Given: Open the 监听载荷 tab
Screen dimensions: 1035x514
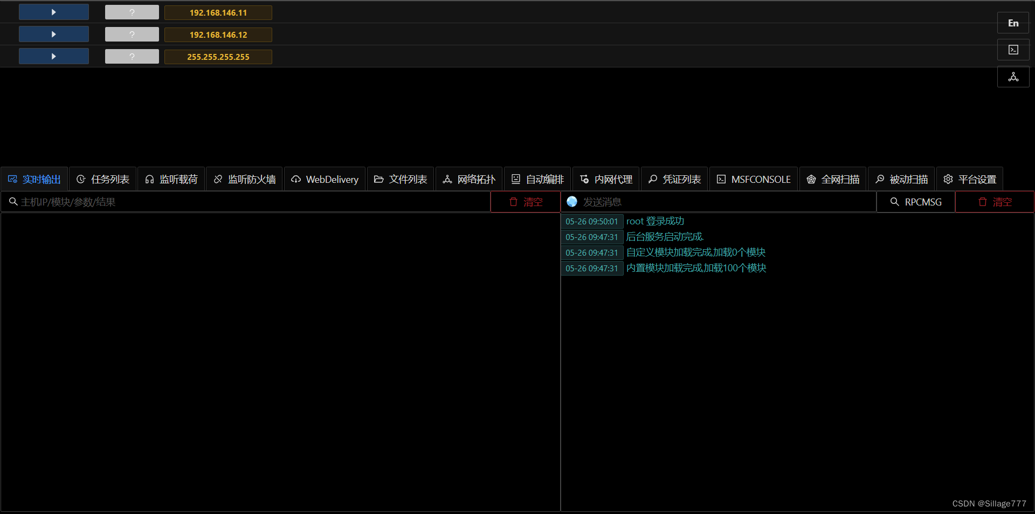Looking at the screenshot, I should 171,179.
